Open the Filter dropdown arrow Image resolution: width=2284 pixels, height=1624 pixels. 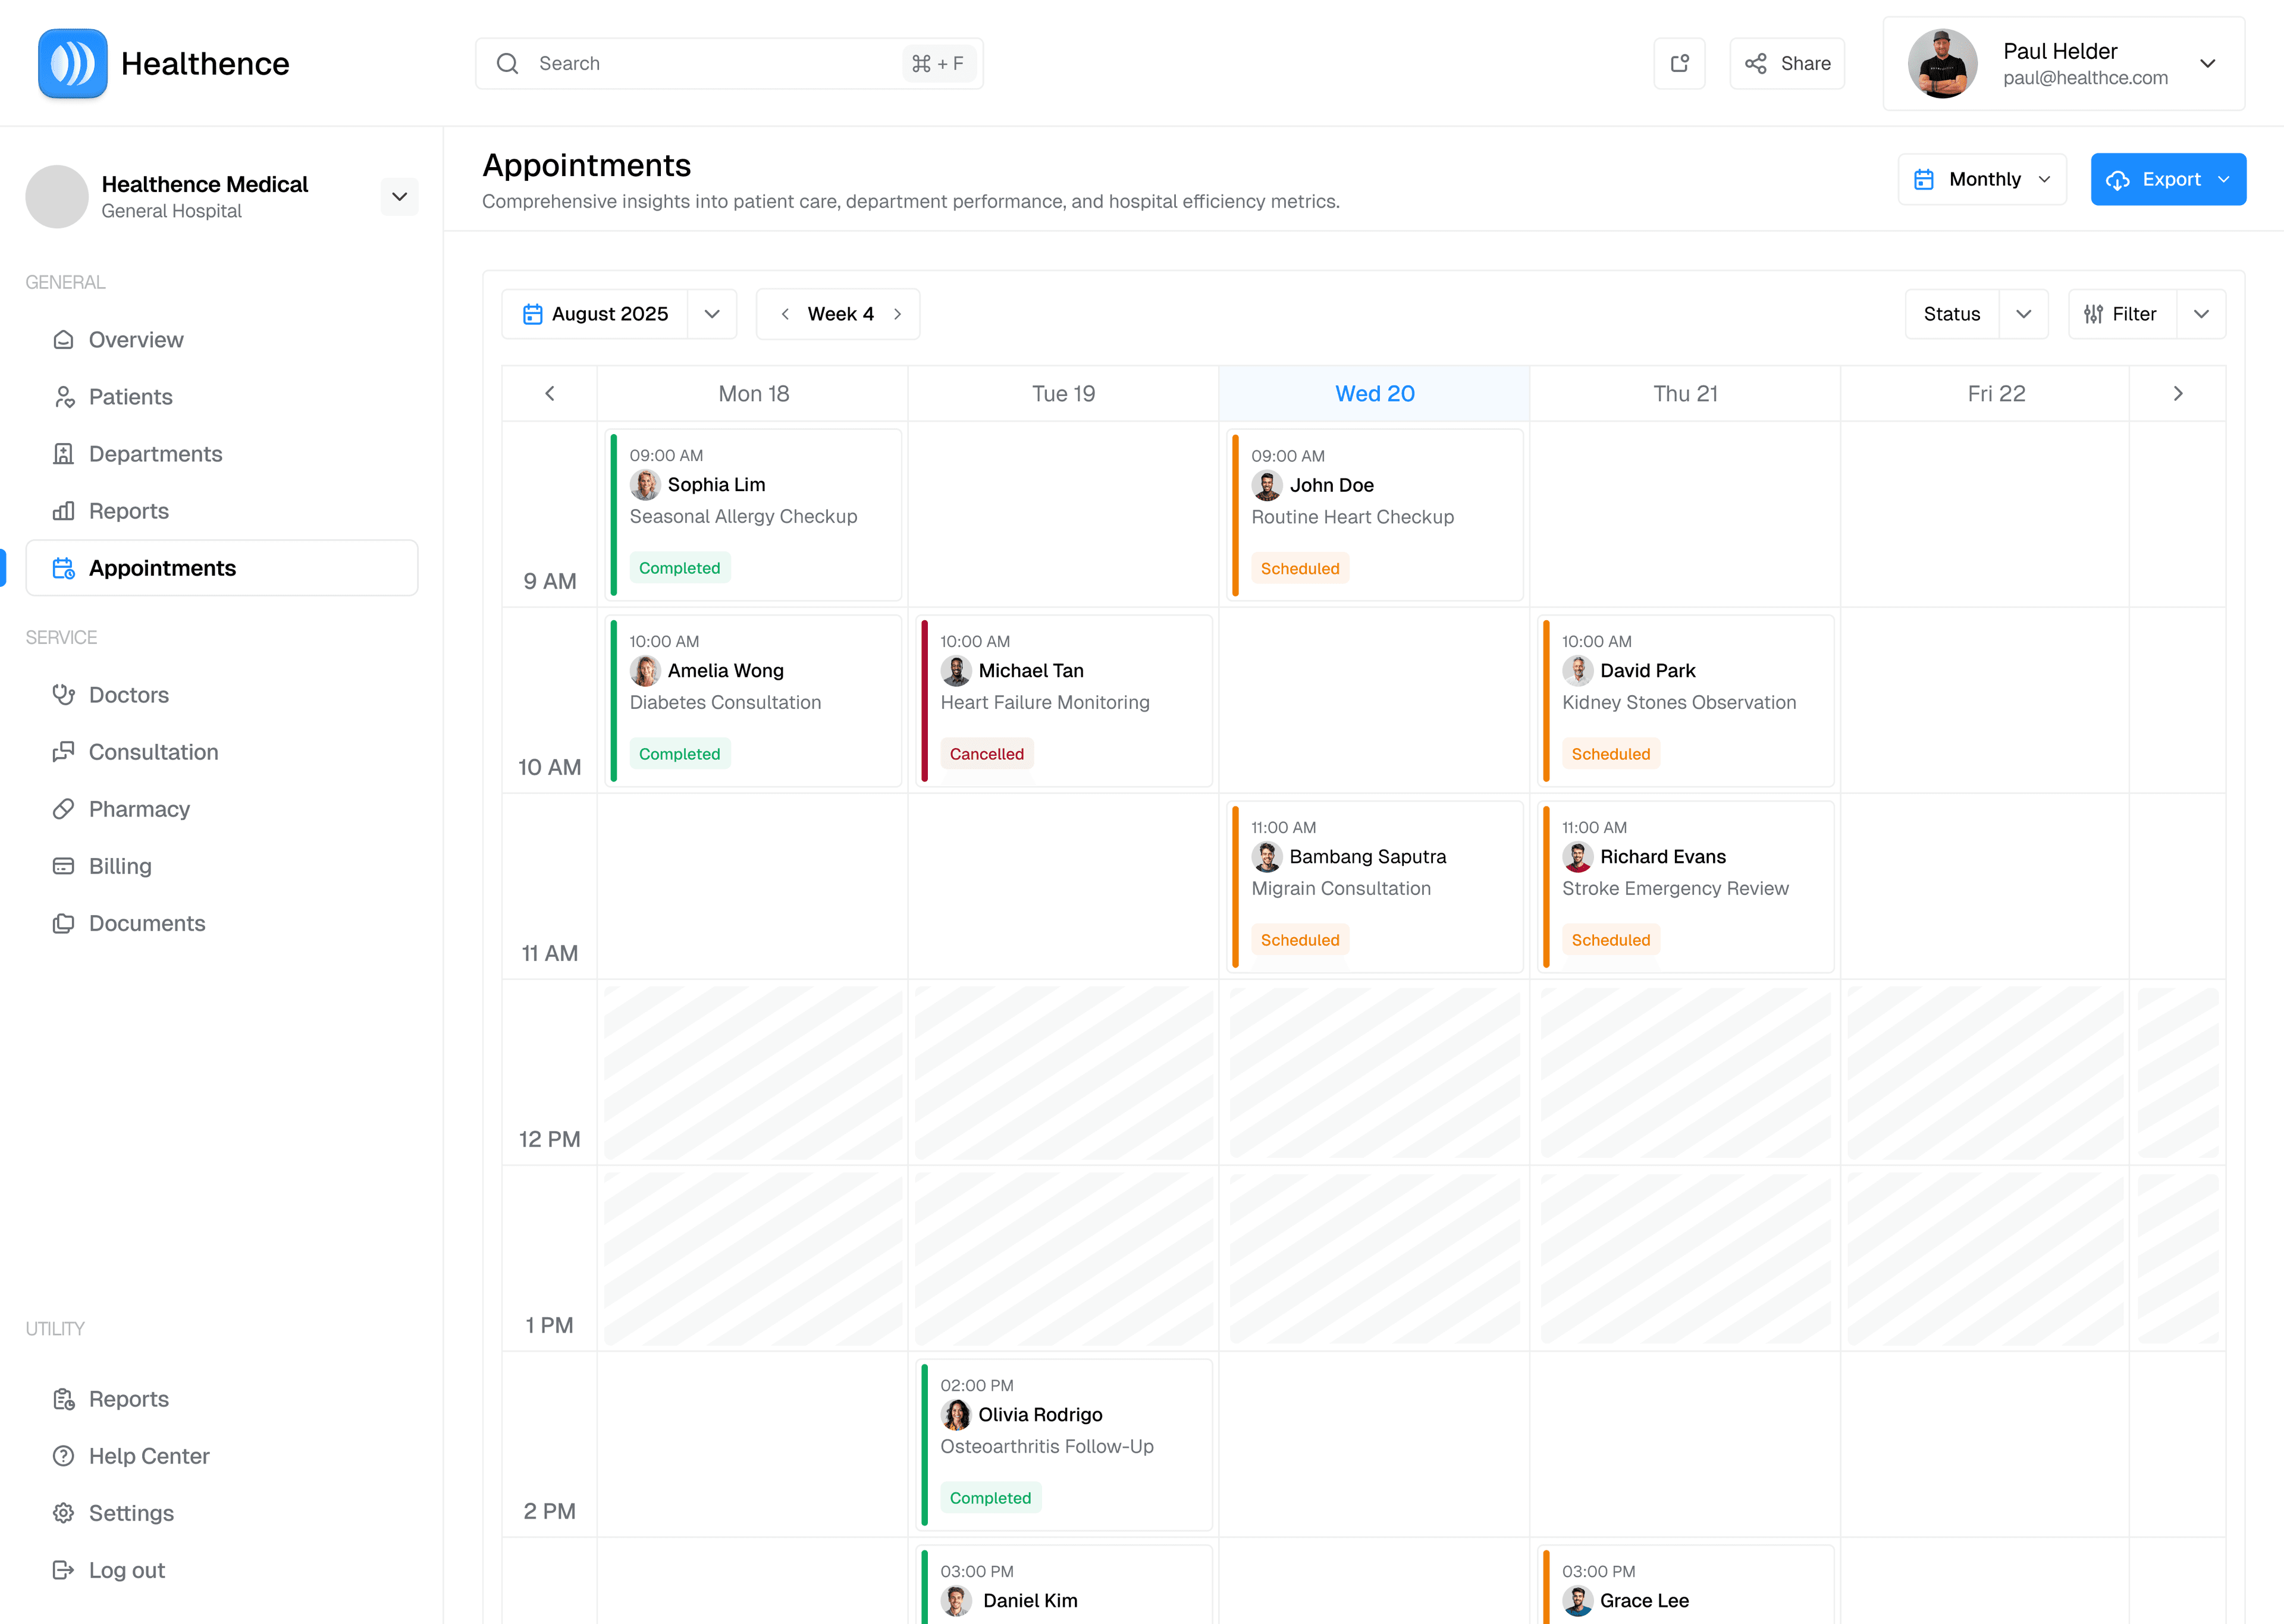tap(2201, 314)
